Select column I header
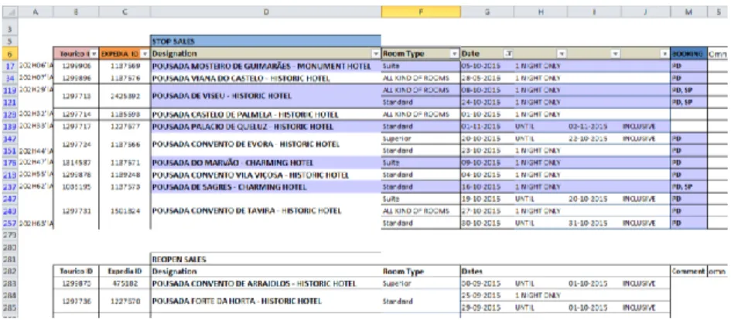The image size is (731, 320). coord(594,12)
